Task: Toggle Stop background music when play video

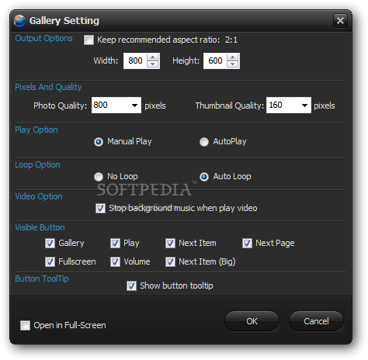Action: pos(100,208)
